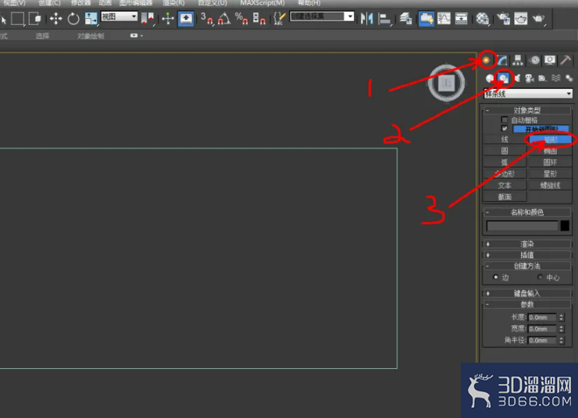This screenshot has height=418, width=578.
Task: Expand the 渲染 rollout
Action: point(527,244)
